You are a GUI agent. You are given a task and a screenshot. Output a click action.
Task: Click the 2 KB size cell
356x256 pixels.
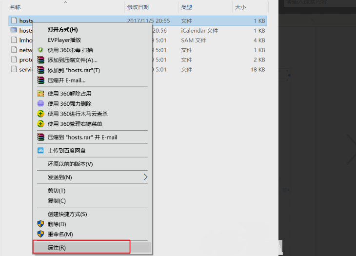pos(259,59)
